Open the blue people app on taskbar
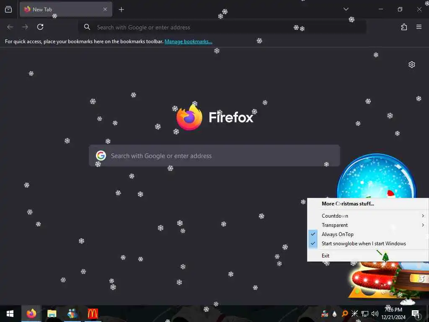429x322 pixels. pos(72,314)
